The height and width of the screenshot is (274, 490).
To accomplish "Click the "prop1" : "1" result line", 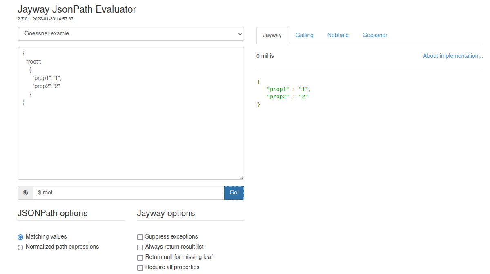I will pyautogui.click(x=289, y=89).
